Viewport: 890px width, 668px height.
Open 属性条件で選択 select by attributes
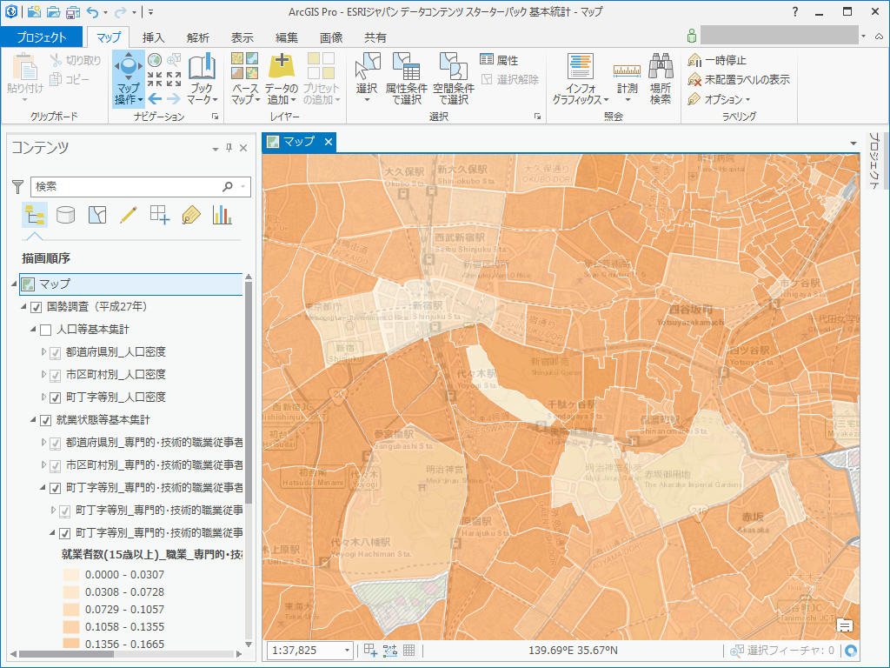click(x=407, y=79)
